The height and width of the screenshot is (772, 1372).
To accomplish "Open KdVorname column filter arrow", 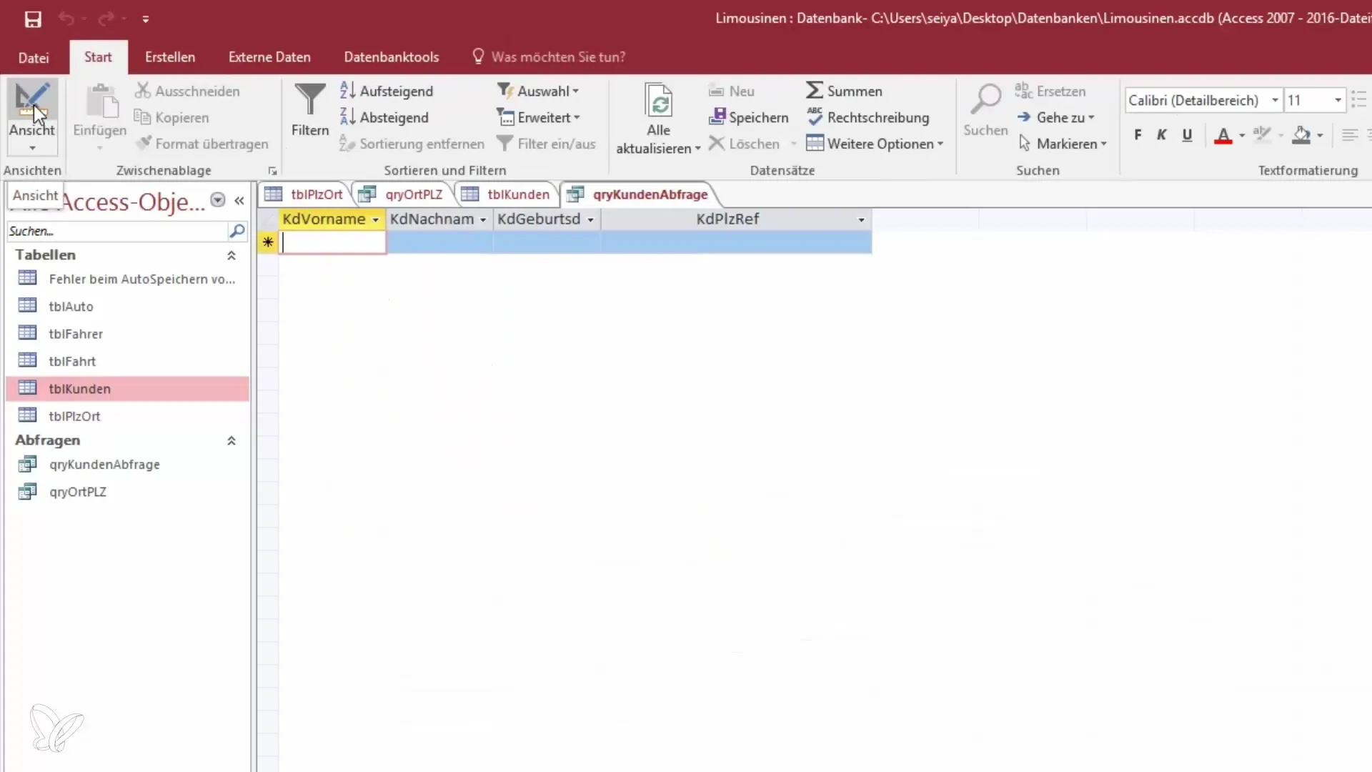I will coord(376,220).
